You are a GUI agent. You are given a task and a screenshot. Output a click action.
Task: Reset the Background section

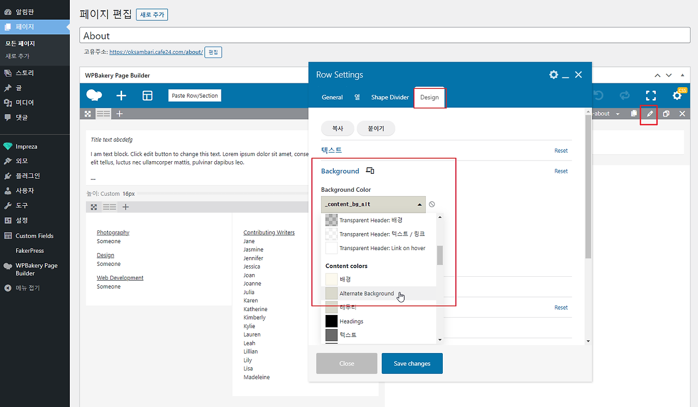pos(561,171)
